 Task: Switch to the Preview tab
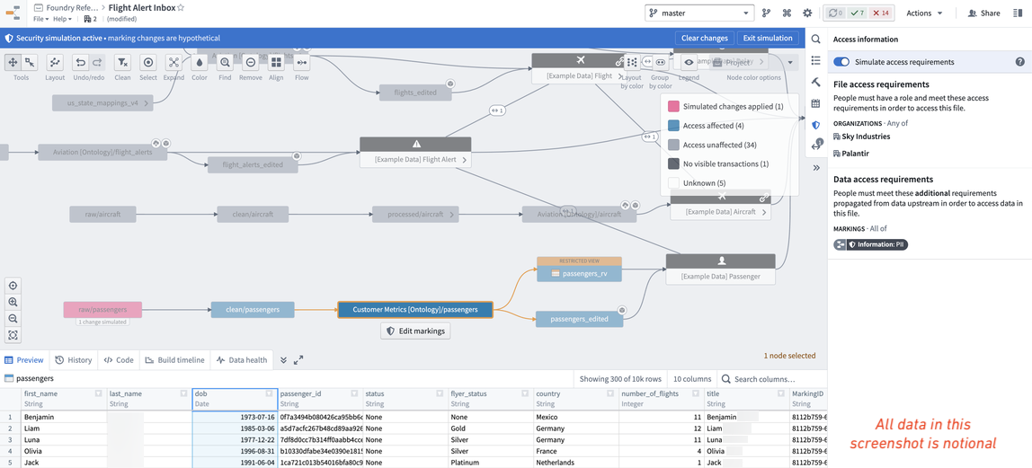pyautogui.click(x=24, y=360)
